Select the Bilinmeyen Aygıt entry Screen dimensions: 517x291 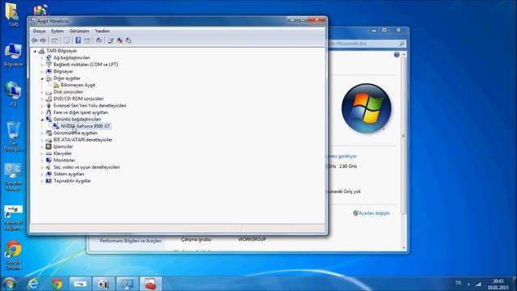(78, 85)
